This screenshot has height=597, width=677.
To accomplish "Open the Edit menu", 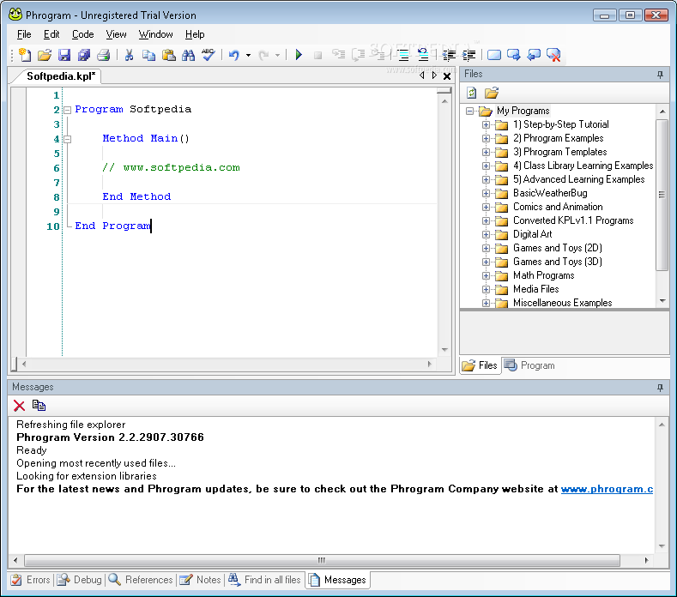I will 51,34.
